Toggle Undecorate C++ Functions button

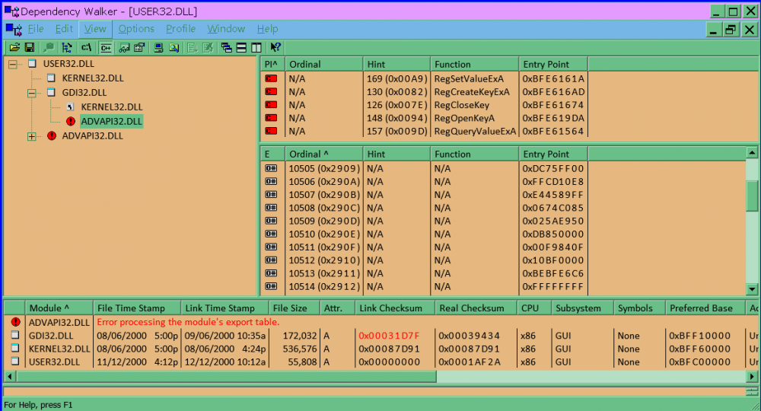point(106,47)
